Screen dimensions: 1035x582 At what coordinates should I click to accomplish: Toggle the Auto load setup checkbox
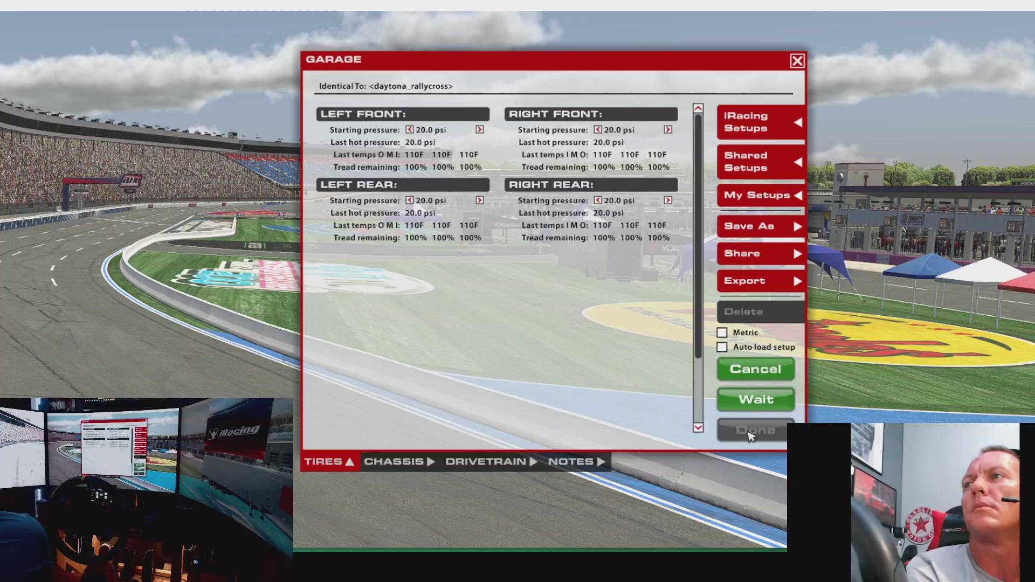(722, 347)
